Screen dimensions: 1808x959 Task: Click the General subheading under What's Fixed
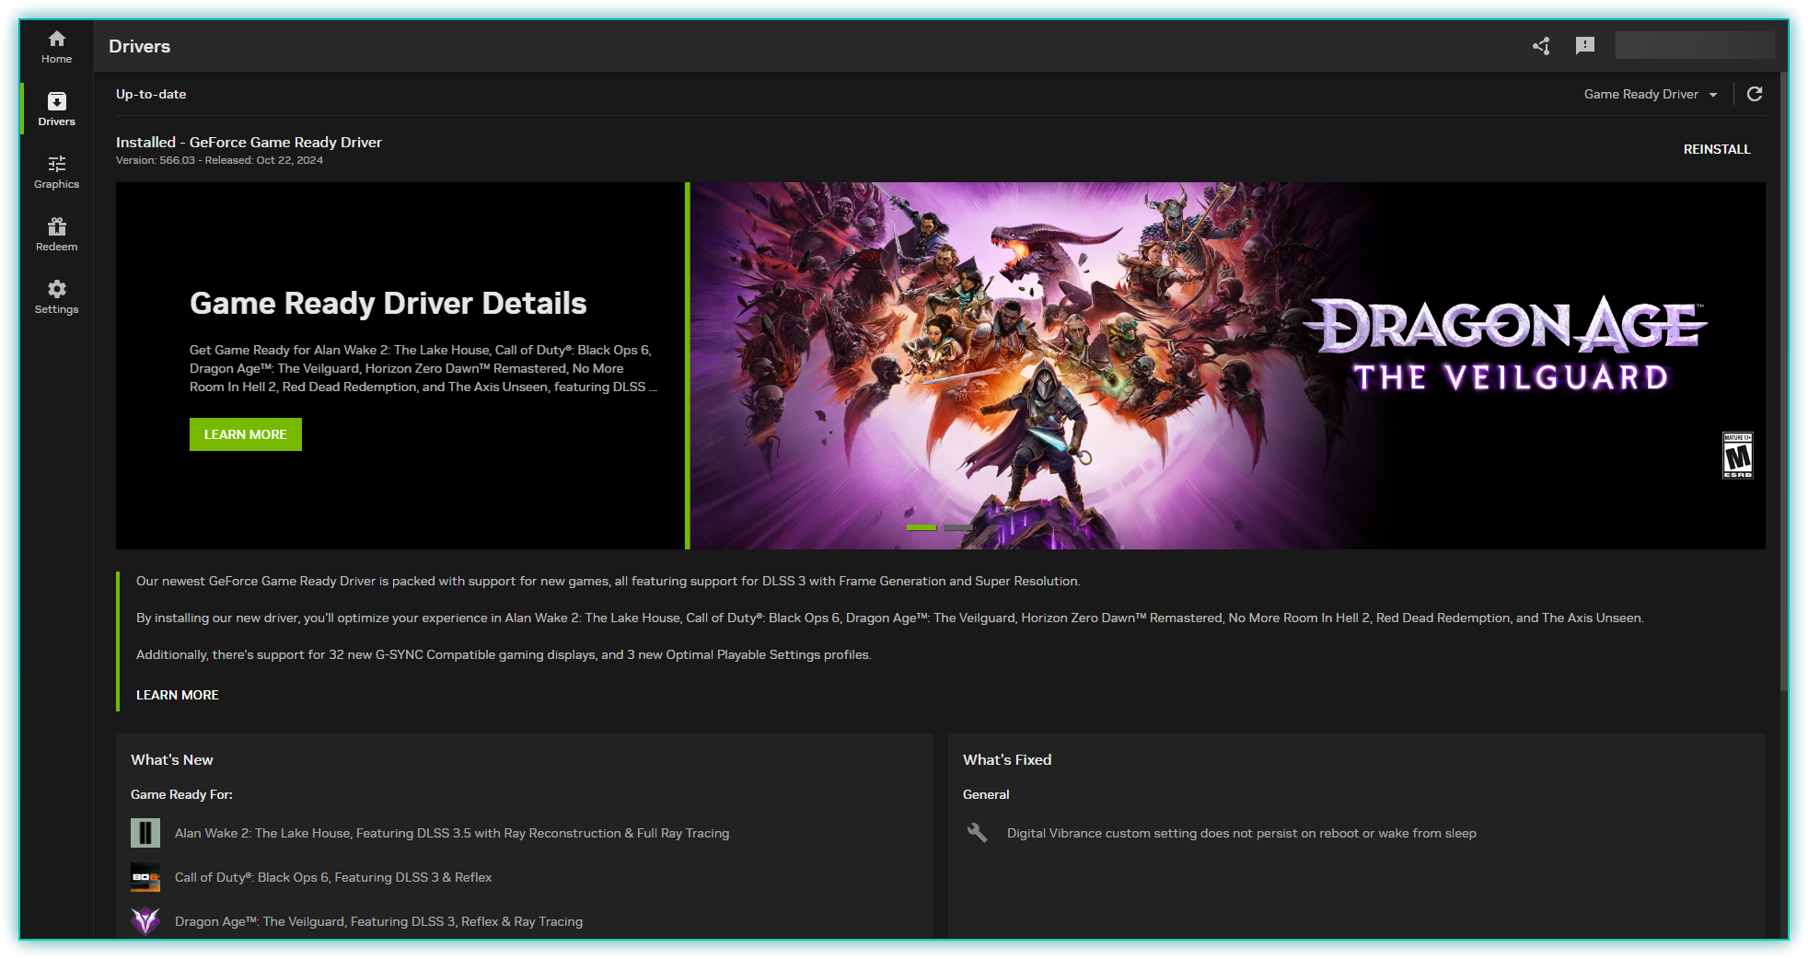[986, 794]
